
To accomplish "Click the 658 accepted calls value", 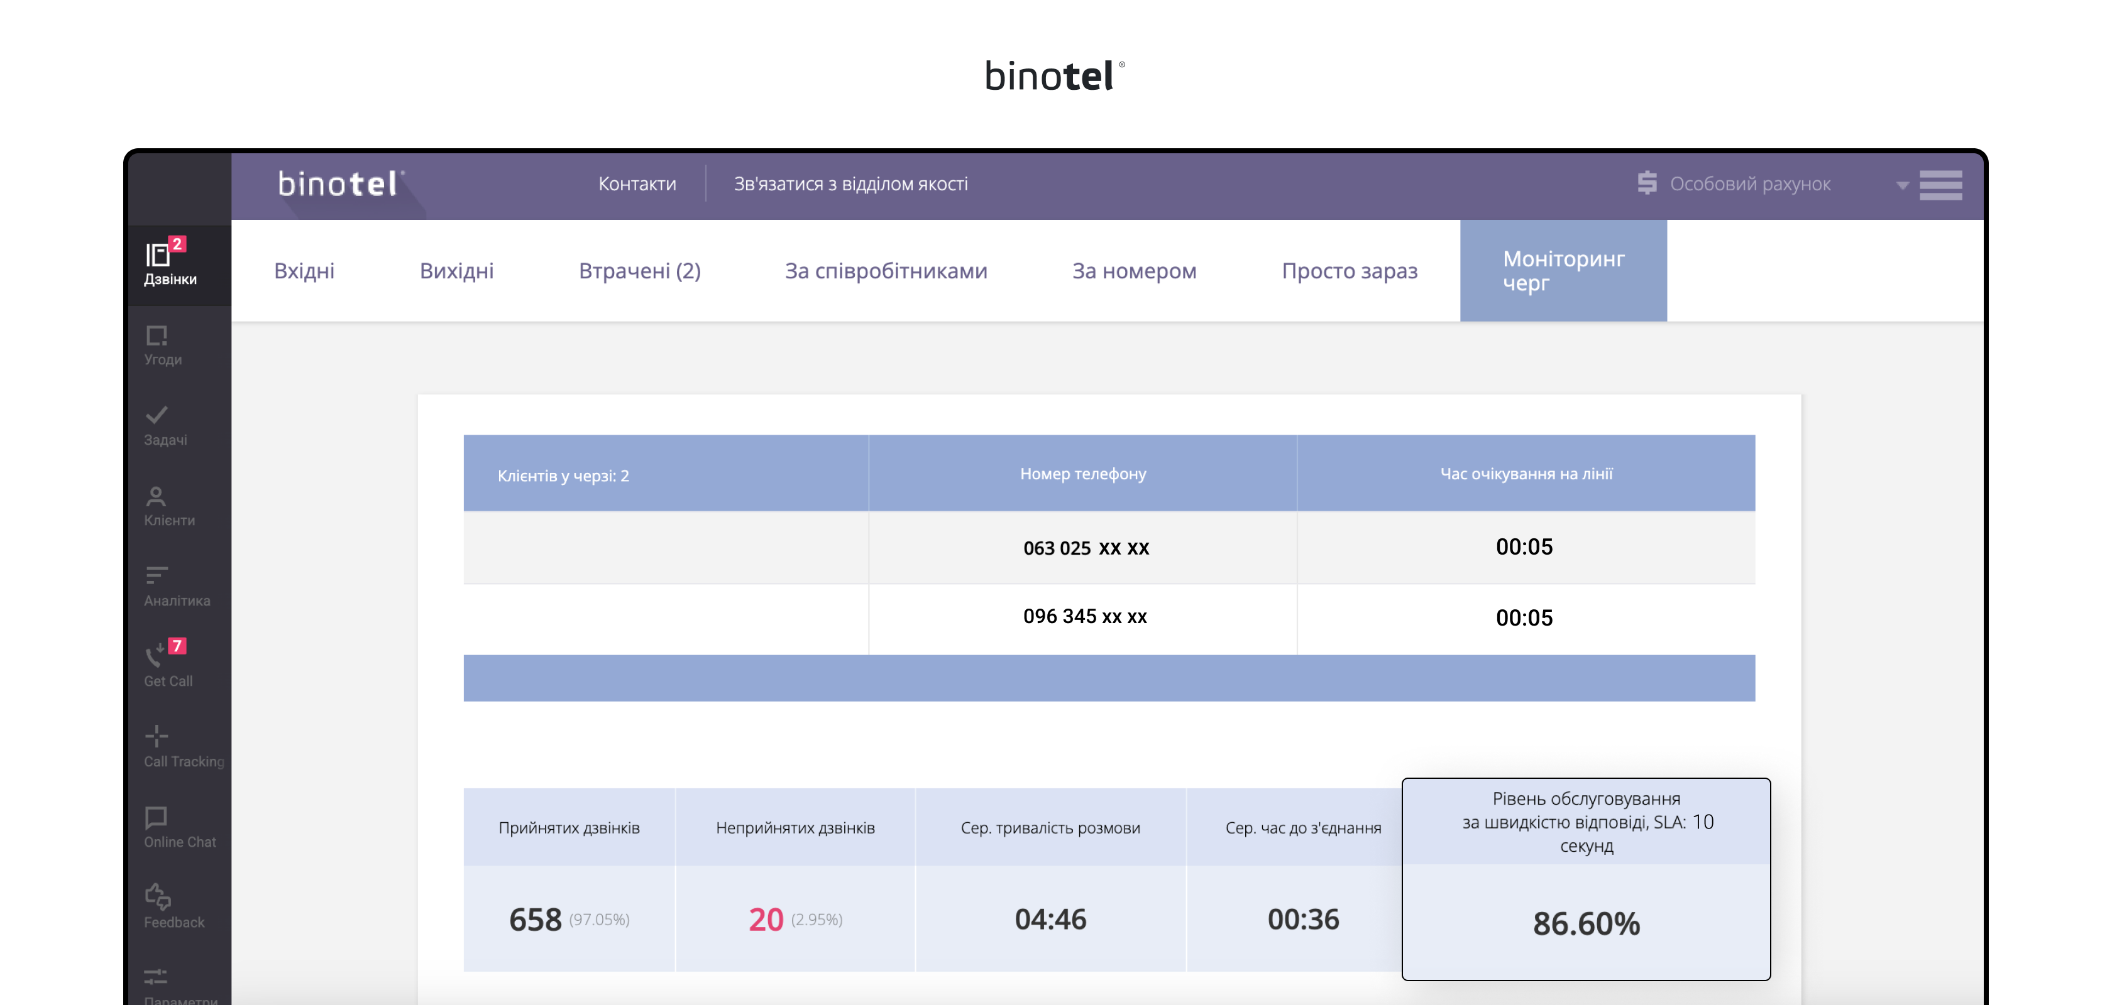I will click(x=536, y=920).
